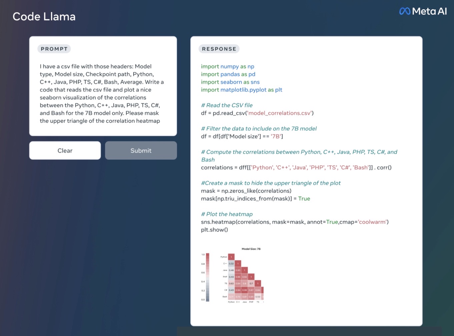Click the Meta AI wordmark text
The width and height of the screenshot is (454, 336).
[429, 11]
